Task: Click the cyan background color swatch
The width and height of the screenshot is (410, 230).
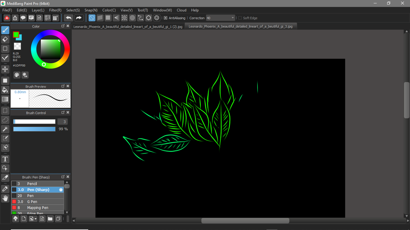Action: pos(20,38)
